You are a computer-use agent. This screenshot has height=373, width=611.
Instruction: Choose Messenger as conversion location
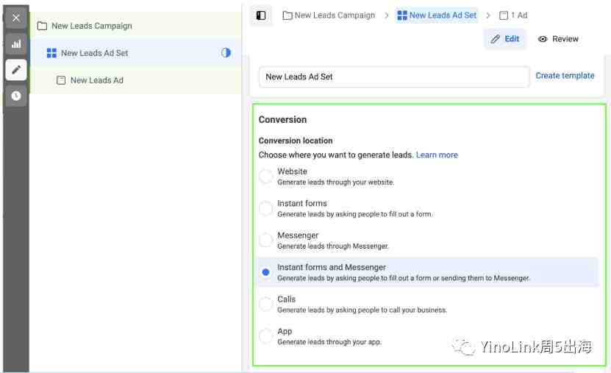(x=265, y=241)
